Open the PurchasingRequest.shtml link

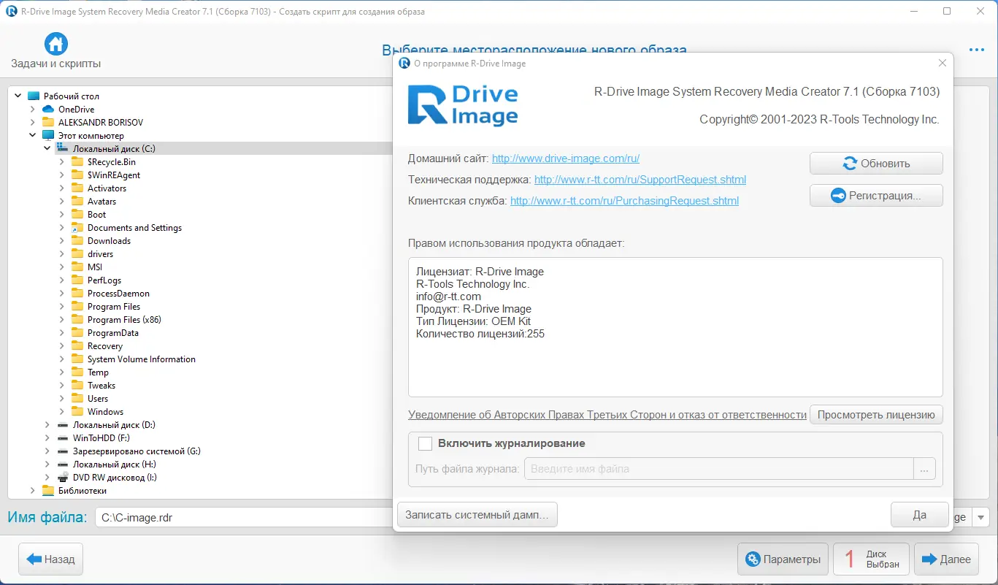(624, 200)
